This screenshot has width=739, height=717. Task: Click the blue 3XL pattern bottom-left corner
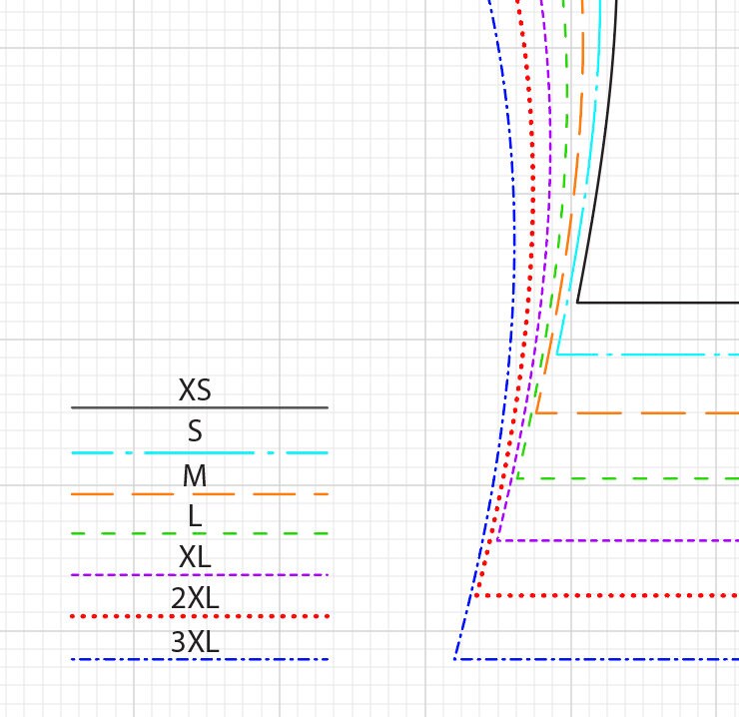455,659
